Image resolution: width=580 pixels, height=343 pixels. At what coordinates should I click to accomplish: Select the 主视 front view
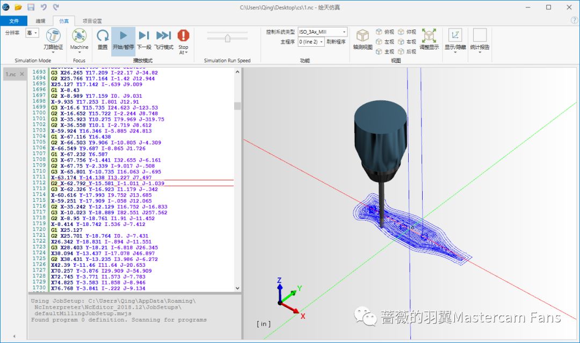click(385, 52)
